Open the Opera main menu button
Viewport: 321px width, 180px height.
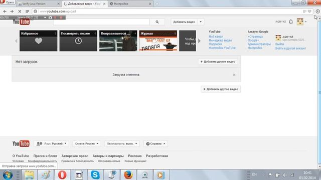pyautogui.click(x=8, y=2)
